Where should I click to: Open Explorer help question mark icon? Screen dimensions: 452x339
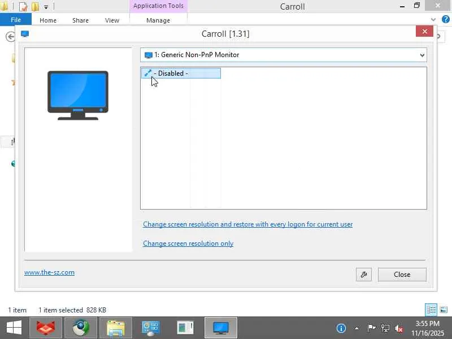coord(446,19)
